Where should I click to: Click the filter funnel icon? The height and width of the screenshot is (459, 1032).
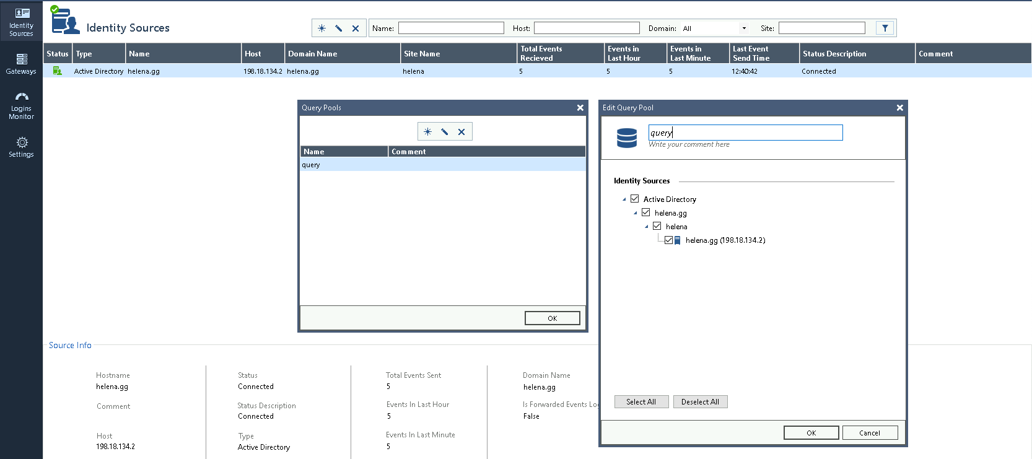(x=885, y=28)
